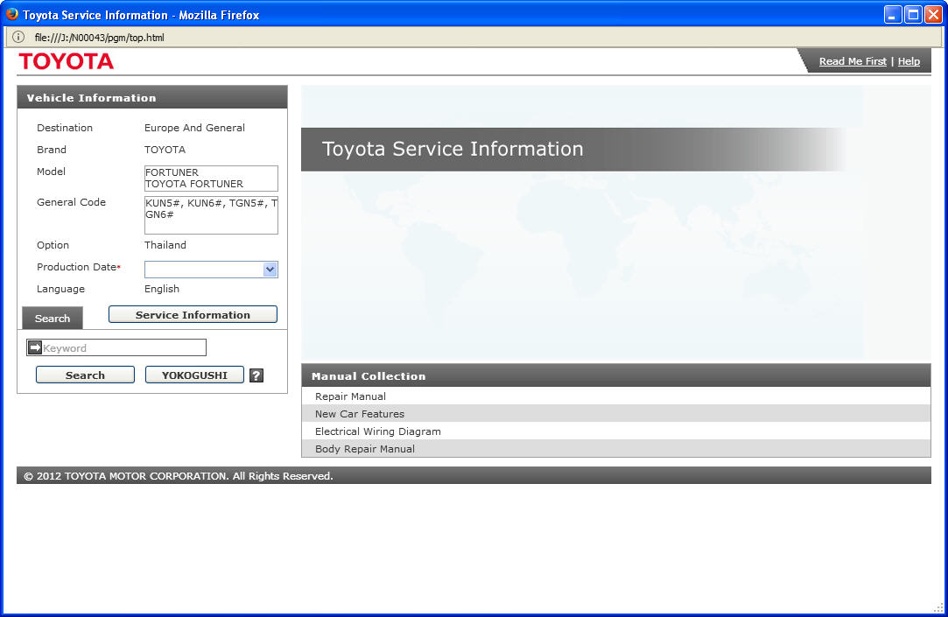Open the Read Me First link

(853, 61)
